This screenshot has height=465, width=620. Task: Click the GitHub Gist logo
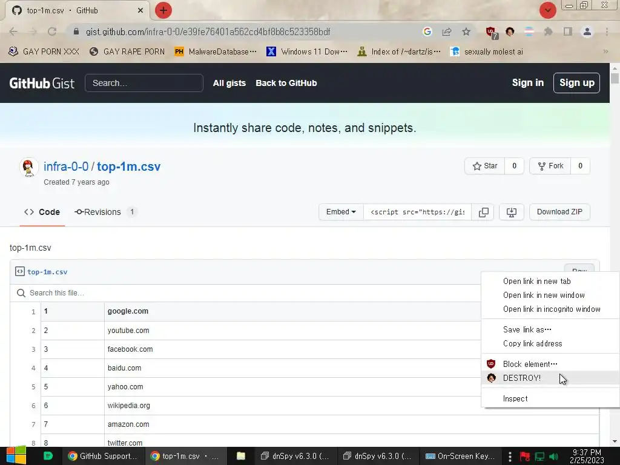pyautogui.click(x=42, y=83)
